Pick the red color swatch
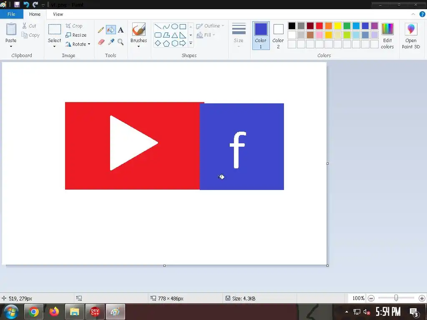The height and width of the screenshot is (320, 427). [x=319, y=26]
